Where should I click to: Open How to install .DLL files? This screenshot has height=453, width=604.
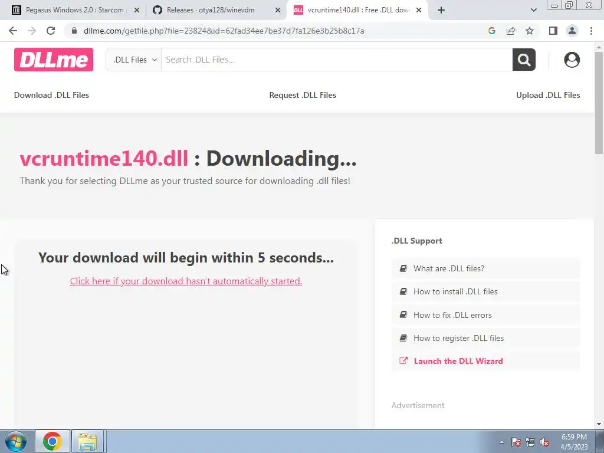pos(486,291)
